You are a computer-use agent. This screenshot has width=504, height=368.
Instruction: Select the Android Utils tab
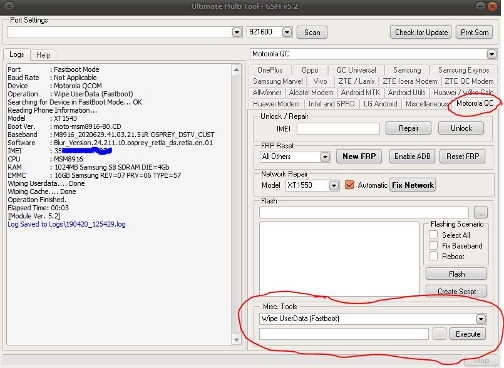point(406,93)
